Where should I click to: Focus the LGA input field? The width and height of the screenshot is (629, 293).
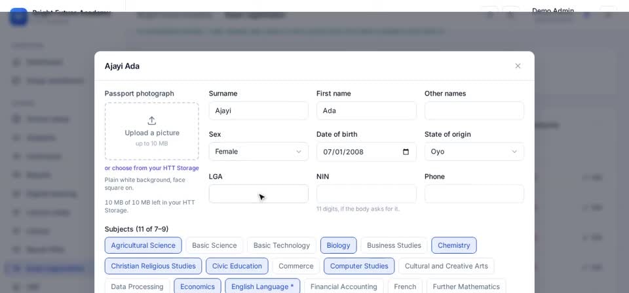[x=258, y=194]
